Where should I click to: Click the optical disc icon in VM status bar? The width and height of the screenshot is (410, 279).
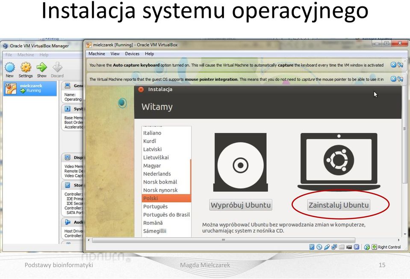[319, 247]
